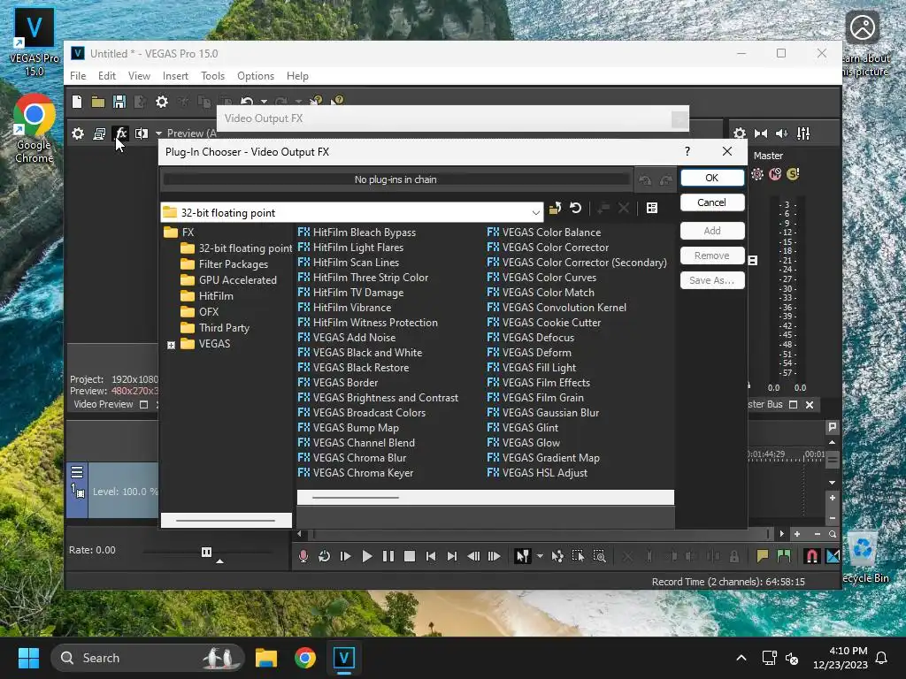
Task: Save the project with the floppy icon
Action: pos(119,103)
